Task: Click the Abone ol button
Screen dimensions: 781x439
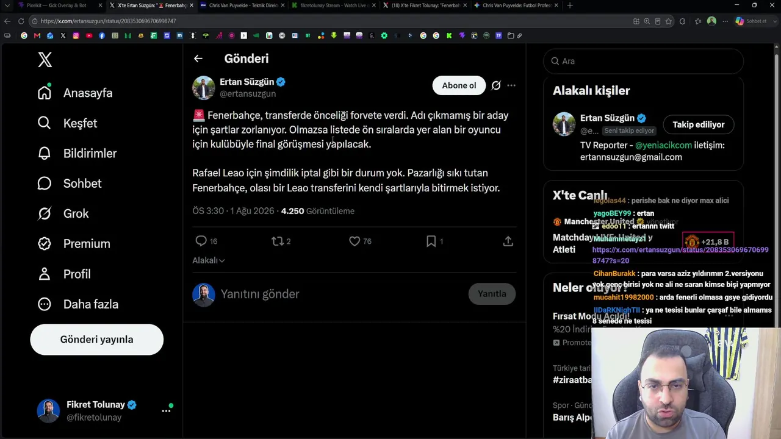Action: (x=459, y=86)
